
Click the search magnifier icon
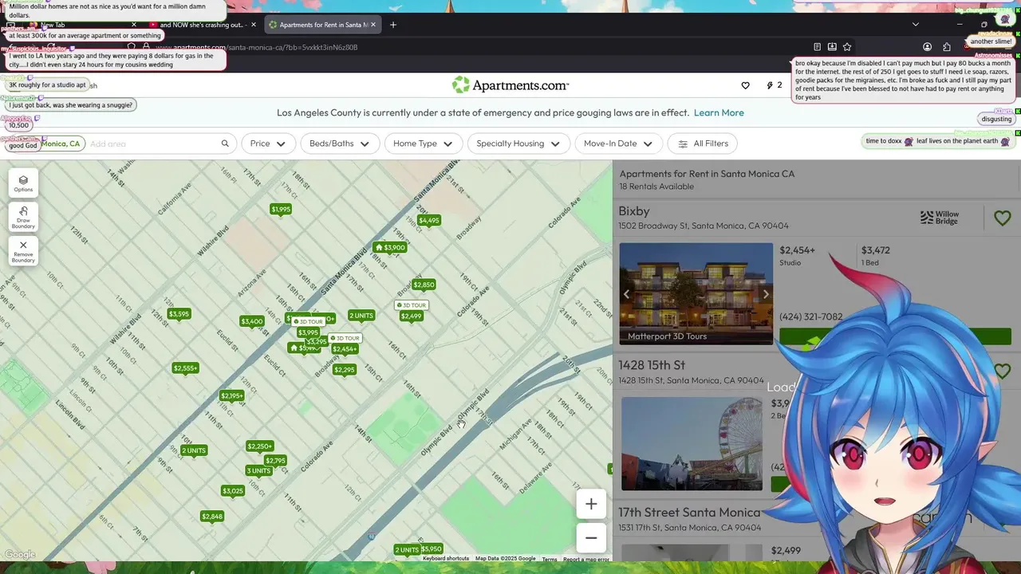coord(225,143)
